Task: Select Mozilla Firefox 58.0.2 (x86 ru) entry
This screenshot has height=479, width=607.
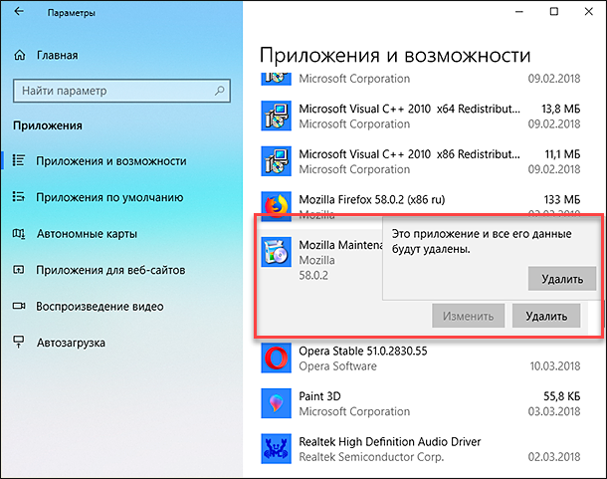Action: (x=420, y=204)
